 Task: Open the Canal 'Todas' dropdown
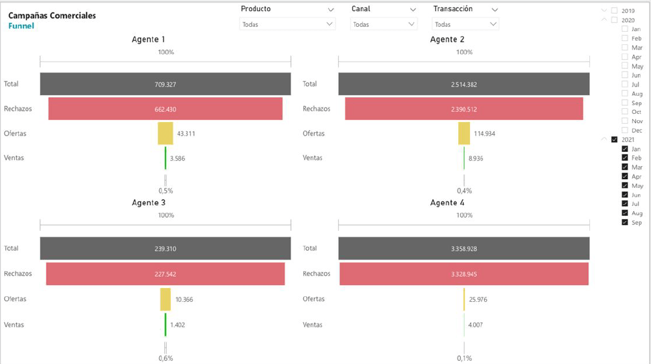(x=383, y=24)
